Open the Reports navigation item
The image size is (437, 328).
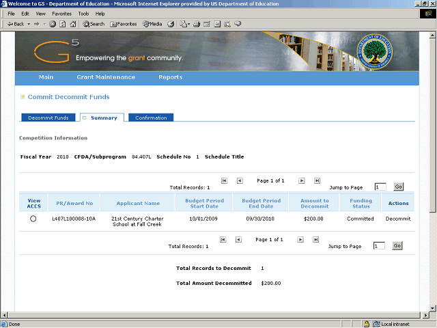tap(171, 77)
